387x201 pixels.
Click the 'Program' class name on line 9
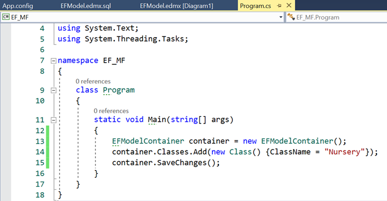click(119, 90)
